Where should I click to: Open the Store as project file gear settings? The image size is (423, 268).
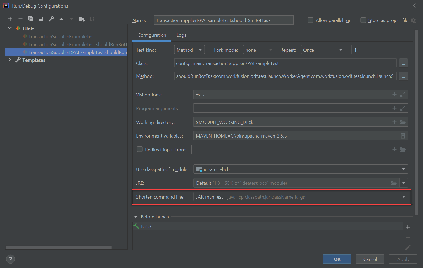pyautogui.click(x=414, y=20)
